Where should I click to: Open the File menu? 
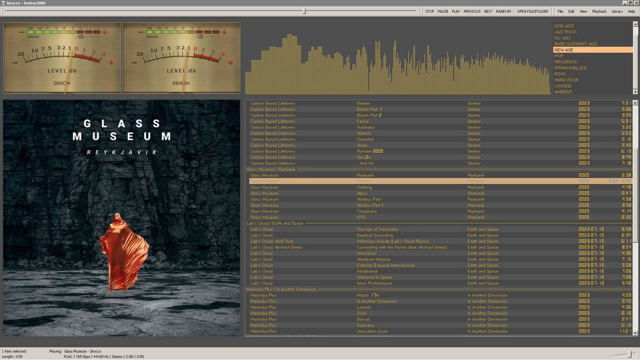(x=560, y=12)
